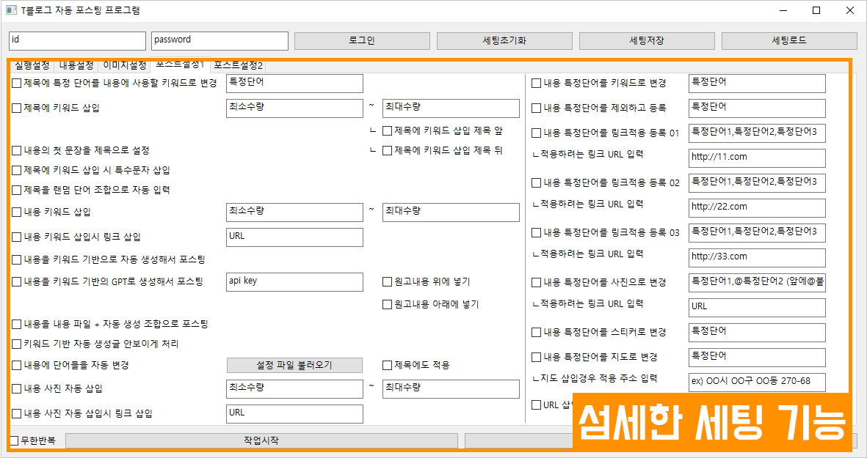Click the api key text field
The height and width of the screenshot is (458, 867).
294,282
